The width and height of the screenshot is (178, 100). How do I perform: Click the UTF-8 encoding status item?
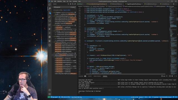click(x=146, y=97)
